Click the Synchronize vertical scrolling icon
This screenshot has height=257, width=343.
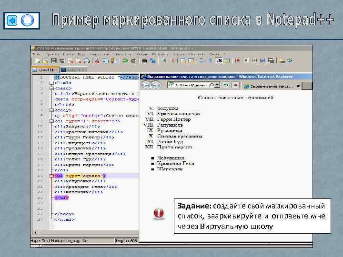pos(183,60)
